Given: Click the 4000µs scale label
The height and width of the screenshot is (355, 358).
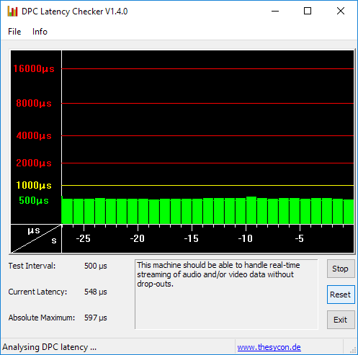Looking at the screenshot, I should point(34,135).
